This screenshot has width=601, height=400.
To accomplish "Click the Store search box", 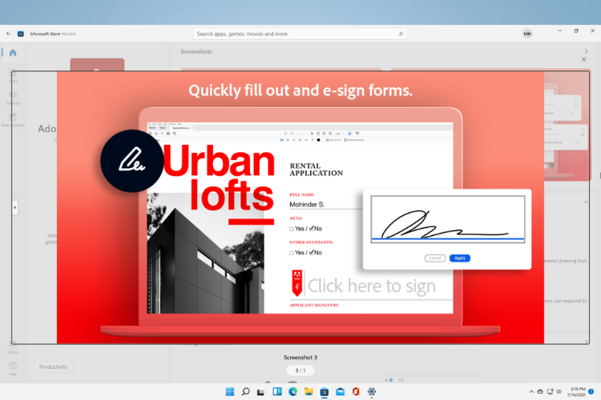I will 300,34.
